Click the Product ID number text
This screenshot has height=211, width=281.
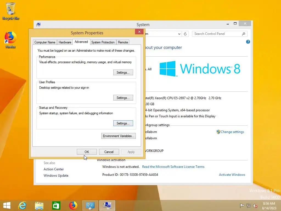(x=139, y=174)
